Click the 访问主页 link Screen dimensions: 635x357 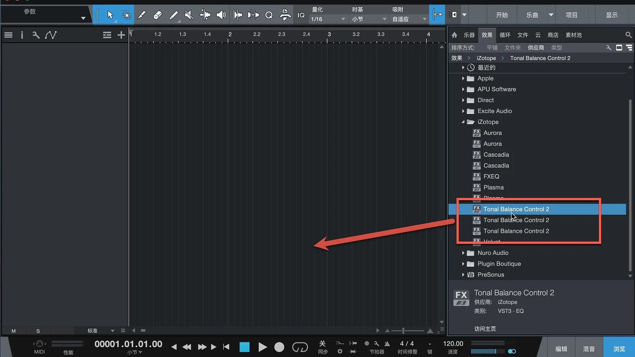click(485, 329)
